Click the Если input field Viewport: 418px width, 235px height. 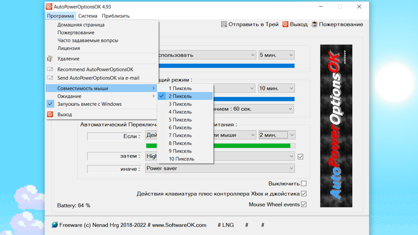coord(114,136)
